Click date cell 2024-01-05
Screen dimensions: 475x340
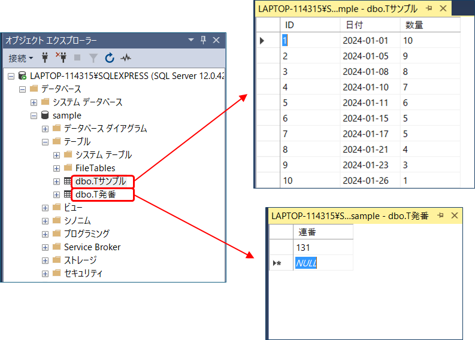(x=370, y=56)
